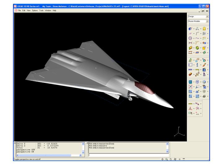Click the magnifier zoom icon in status bar
Image resolution: width=223 pixels, height=167 pixels.
pos(167,159)
